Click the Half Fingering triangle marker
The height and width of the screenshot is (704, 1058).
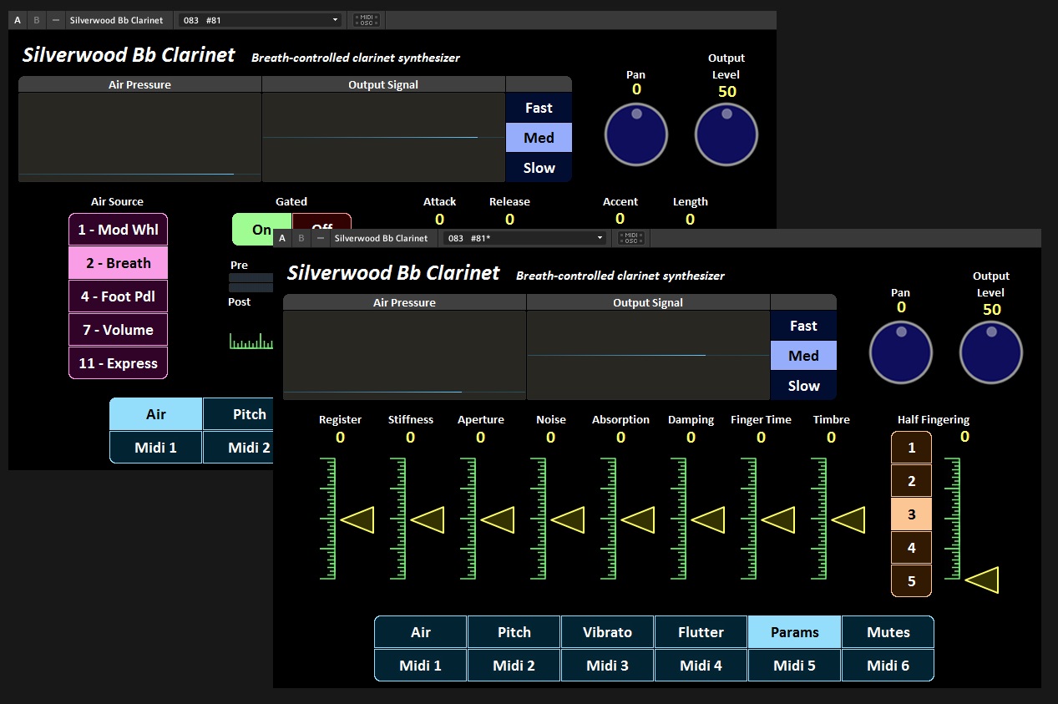point(982,580)
